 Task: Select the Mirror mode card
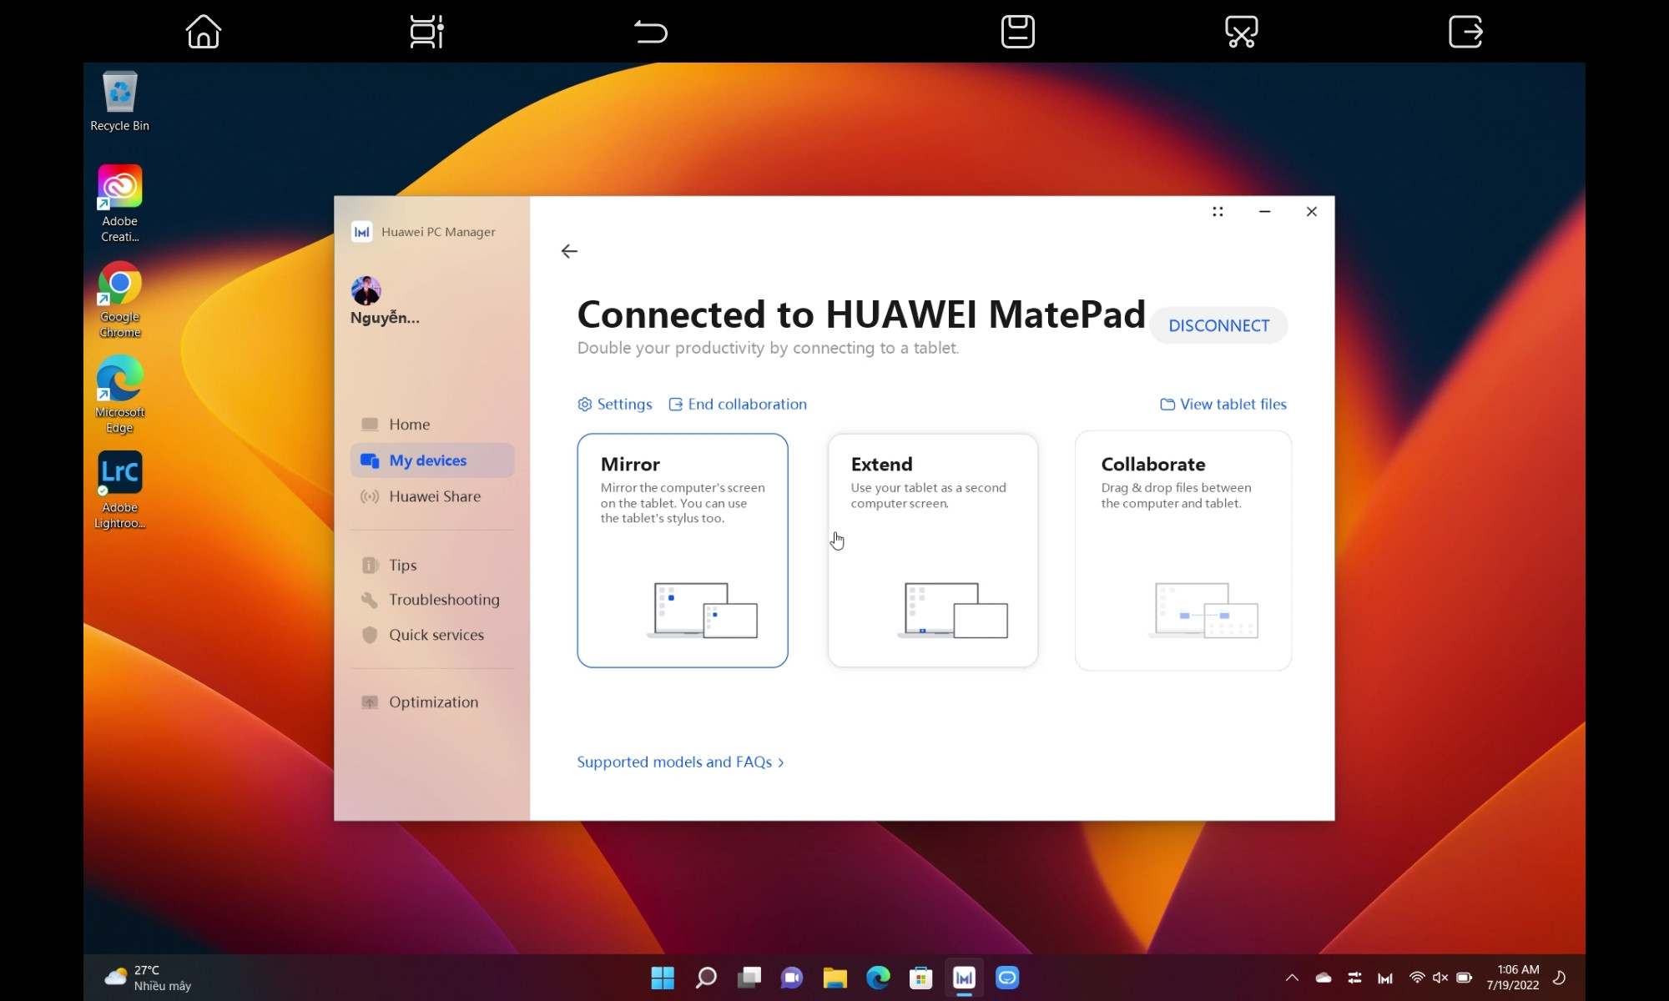[x=683, y=551]
